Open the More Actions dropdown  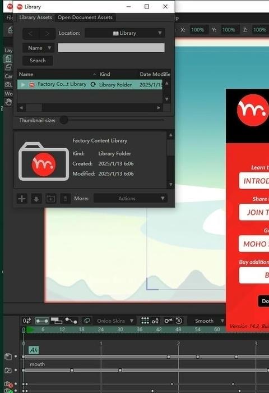[130, 198]
